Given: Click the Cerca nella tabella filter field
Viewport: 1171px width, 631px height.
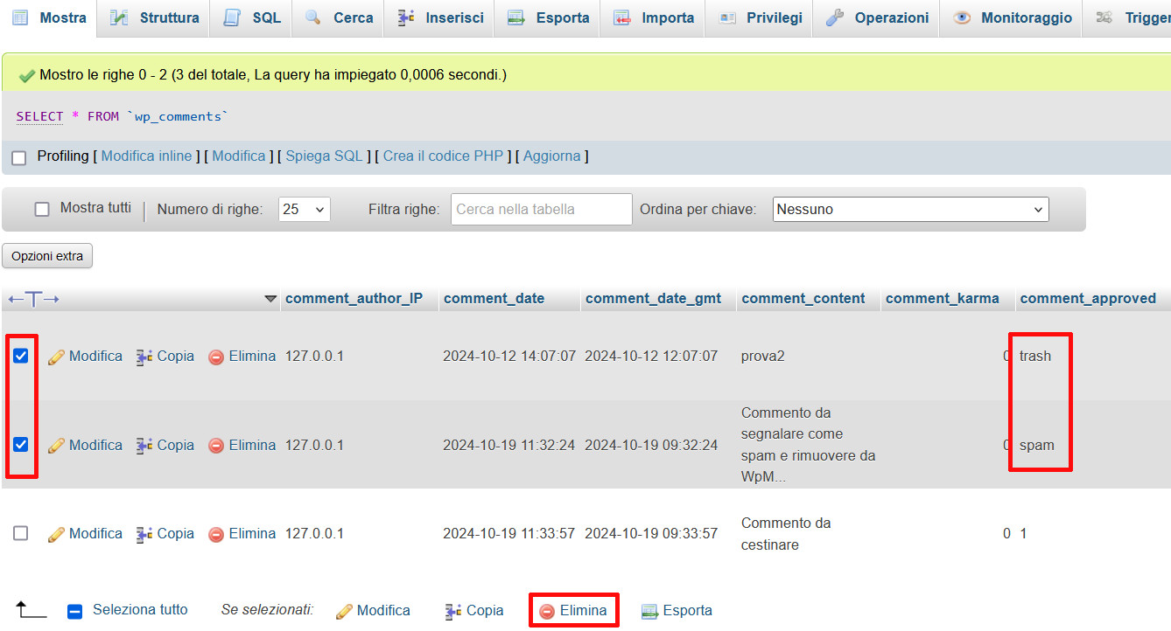Looking at the screenshot, I should coord(541,209).
